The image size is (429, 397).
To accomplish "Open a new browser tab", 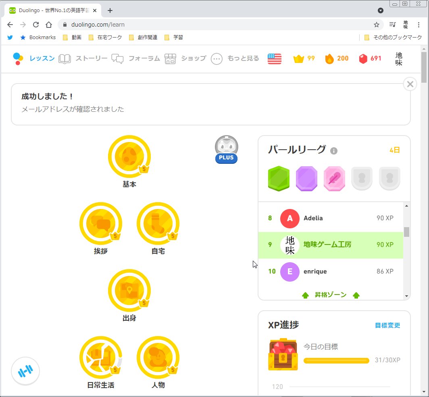I will click(x=110, y=10).
